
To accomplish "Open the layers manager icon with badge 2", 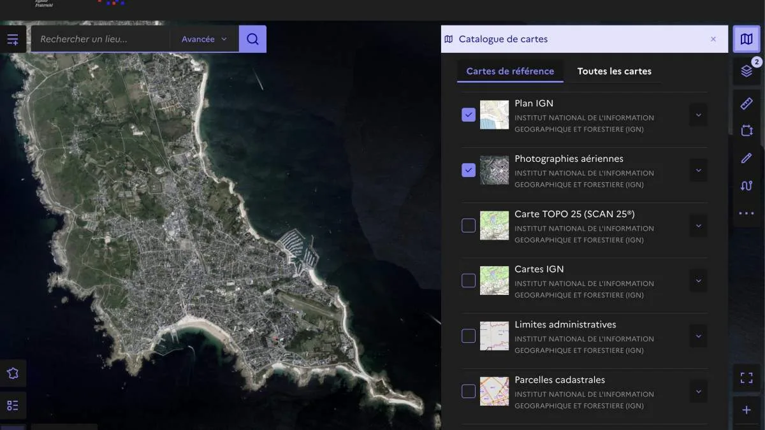I will click(747, 71).
